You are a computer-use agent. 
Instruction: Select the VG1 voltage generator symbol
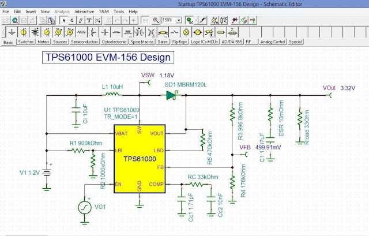tap(85, 207)
